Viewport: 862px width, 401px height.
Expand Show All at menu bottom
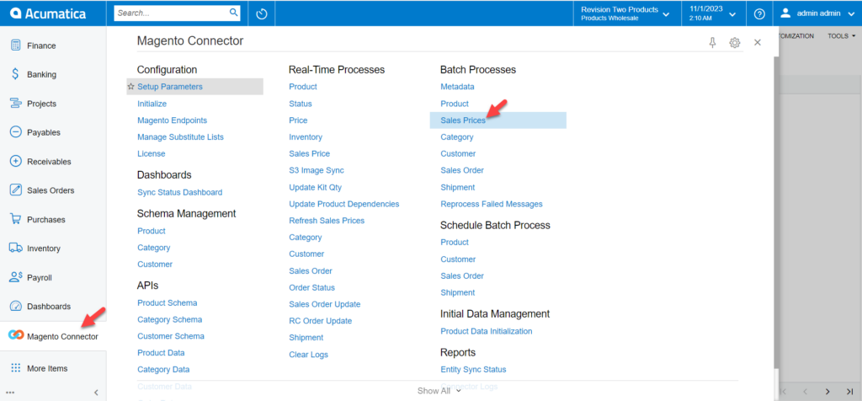439,391
